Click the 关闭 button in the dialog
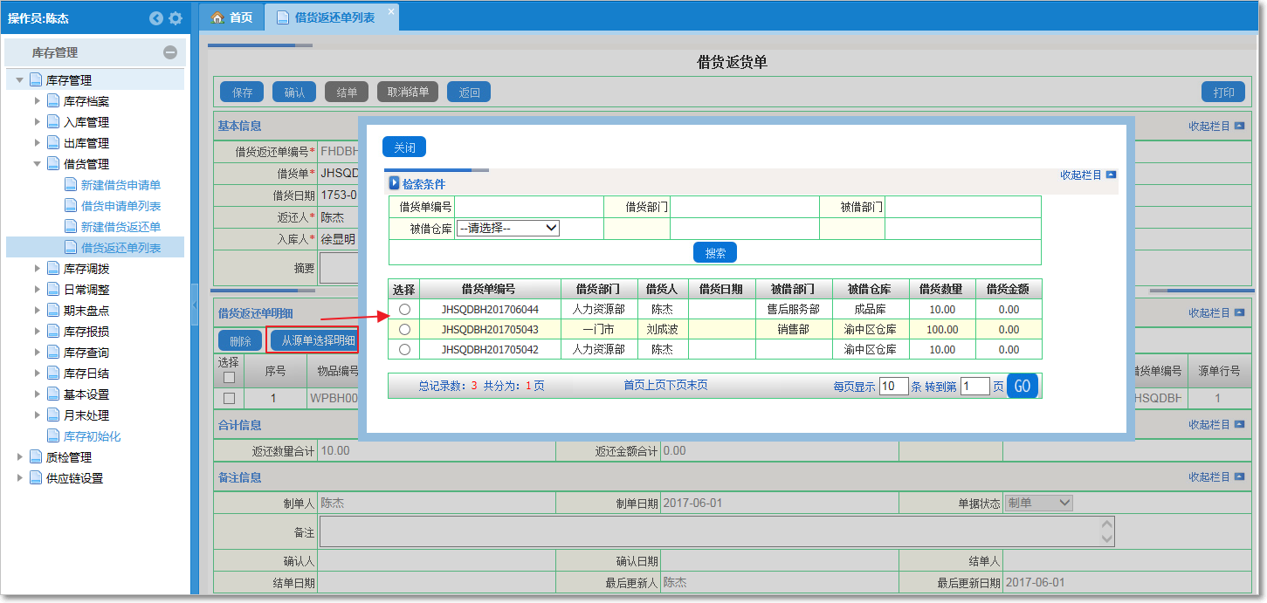1267x603 pixels. click(404, 147)
